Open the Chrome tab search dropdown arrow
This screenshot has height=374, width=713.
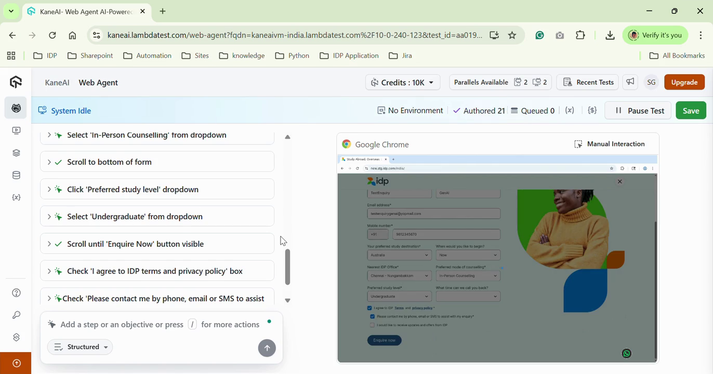pos(11,11)
